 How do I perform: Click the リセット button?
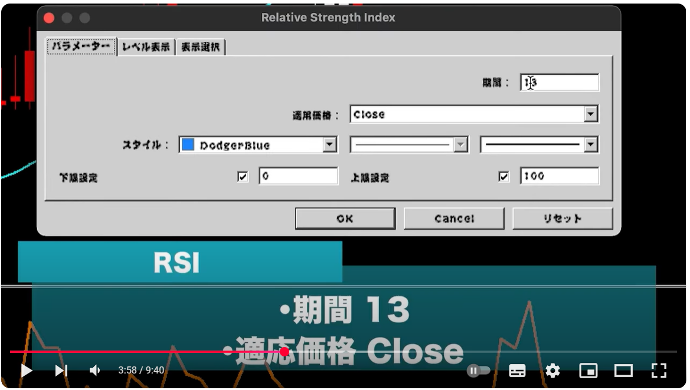(x=563, y=219)
